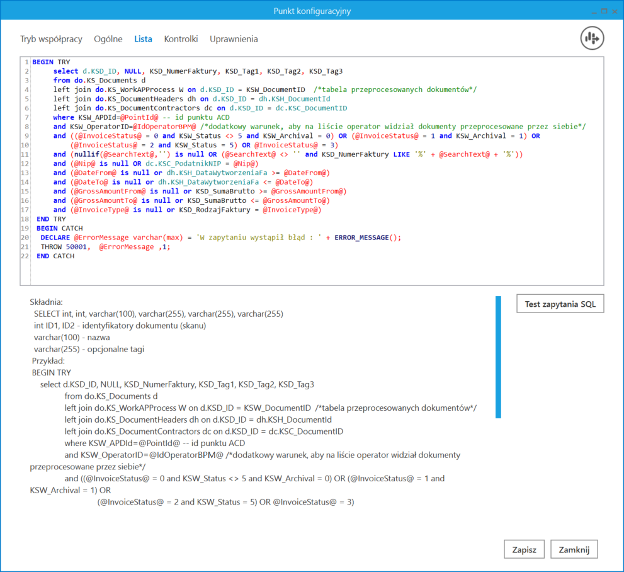Place cursor on BEGIN TRY in line 1
Viewport: 624px width, 572px height.
pyautogui.click(x=51, y=62)
